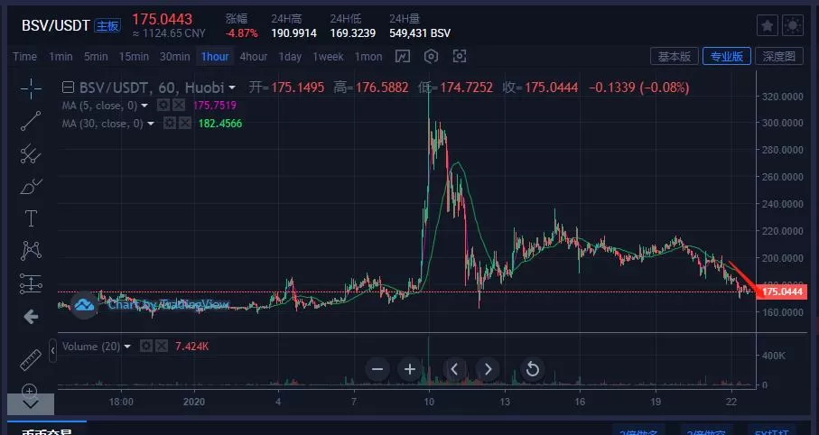Click the back arrow in left toolbar
The height and width of the screenshot is (435, 819).
31,316
